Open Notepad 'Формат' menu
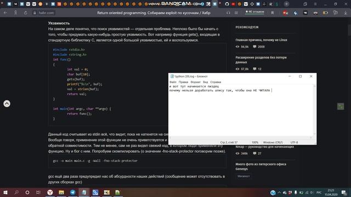 point(195,82)
